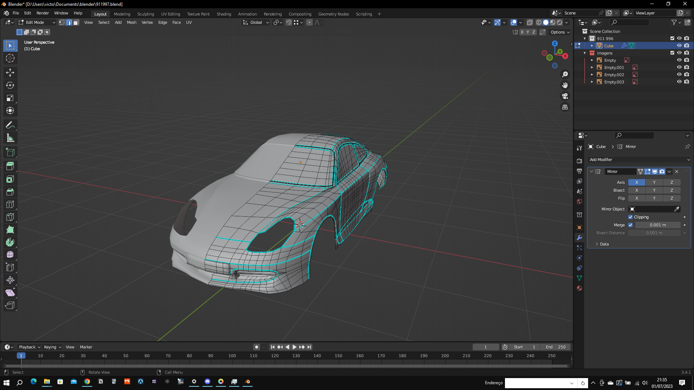
Task: Select the Spin tool
Action: click(x=10, y=242)
